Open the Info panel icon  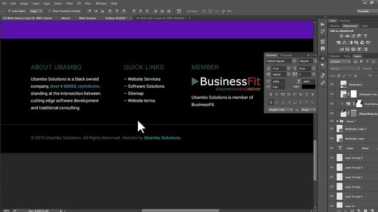click(322, 48)
